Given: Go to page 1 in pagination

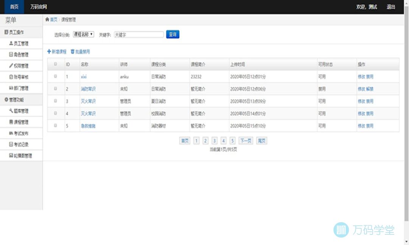Looking at the screenshot, I should (197, 141).
